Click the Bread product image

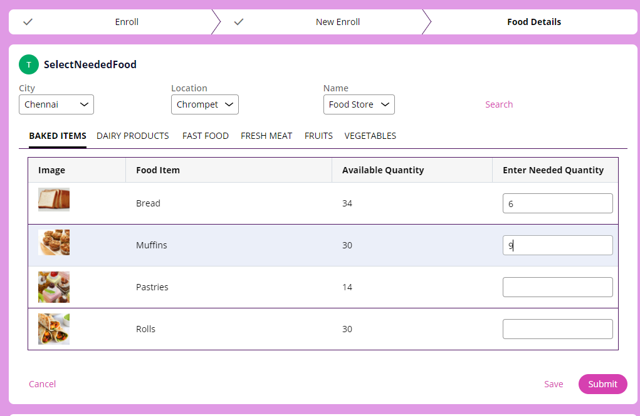[54, 200]
